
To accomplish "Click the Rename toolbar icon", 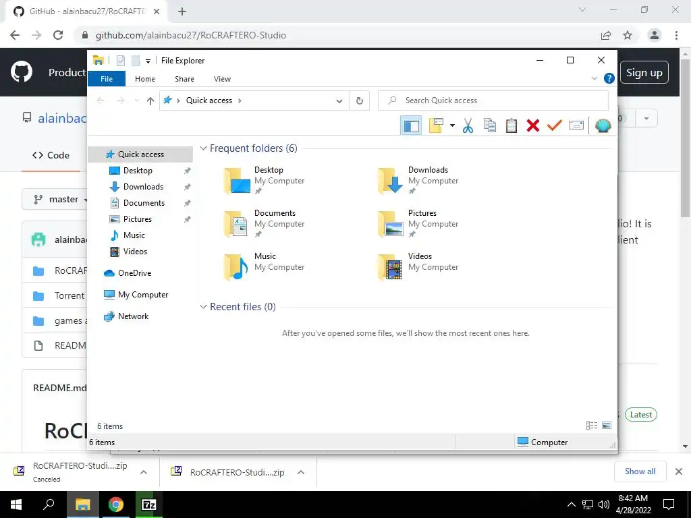I will pos(576,125).
